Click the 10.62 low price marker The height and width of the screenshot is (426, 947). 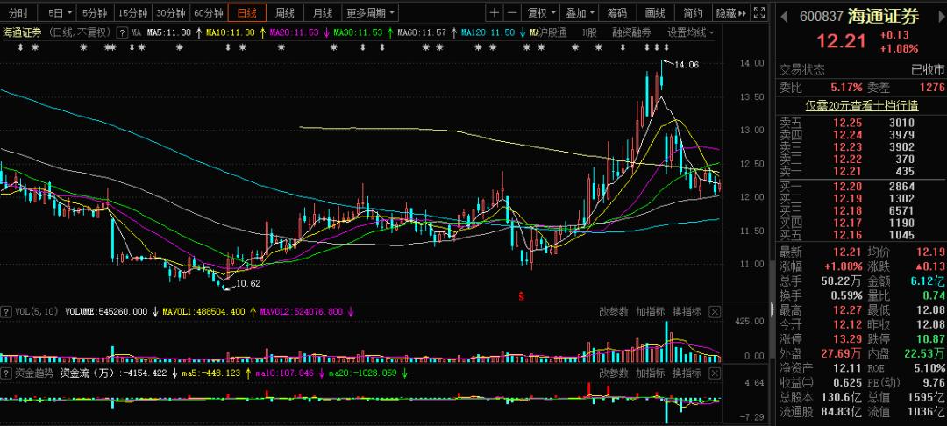coord(247,283)
